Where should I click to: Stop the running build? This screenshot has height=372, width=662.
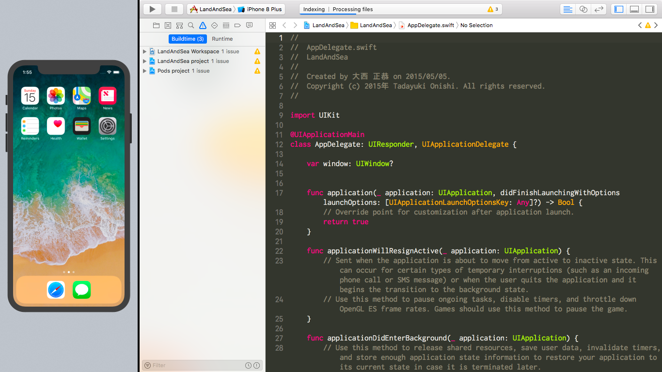tap(174, 9)
